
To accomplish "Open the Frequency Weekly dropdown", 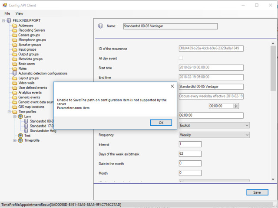I will (x=214, y=135).
